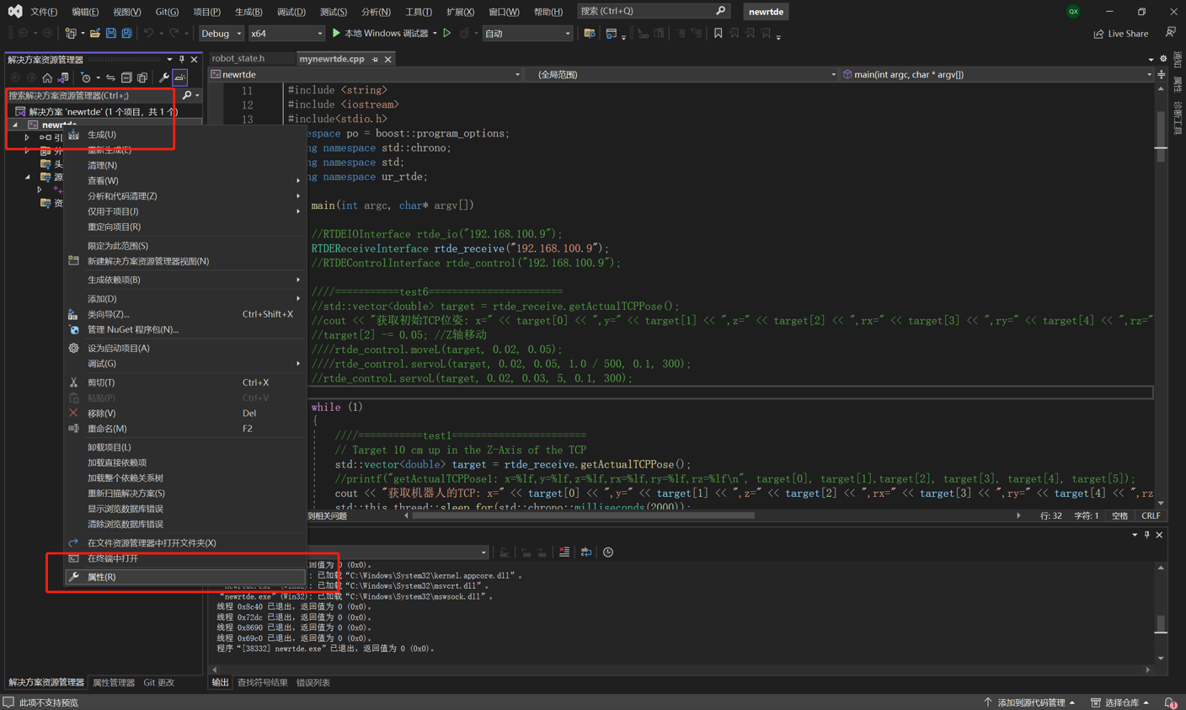Click the Undo icon in the toolbar
1186x710 pixels.
click(x=148, y=33)
